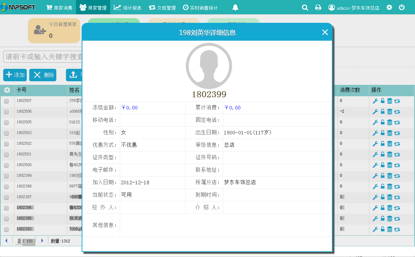Screen dimensions: 415x257
Task: Click database coins icon for card 1802505
Action: (390, 122)
